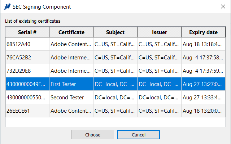
Task: Click expiry date Aug 18 13:18 cell
Action: [203, 44]
